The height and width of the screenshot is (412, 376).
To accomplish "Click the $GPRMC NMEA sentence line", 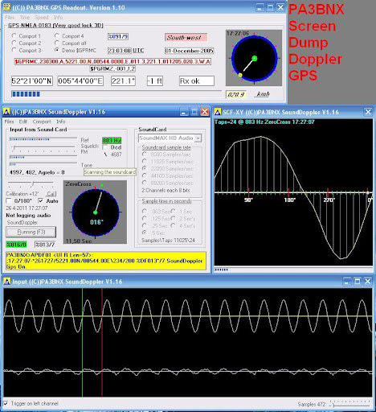I will pos(112,61).
